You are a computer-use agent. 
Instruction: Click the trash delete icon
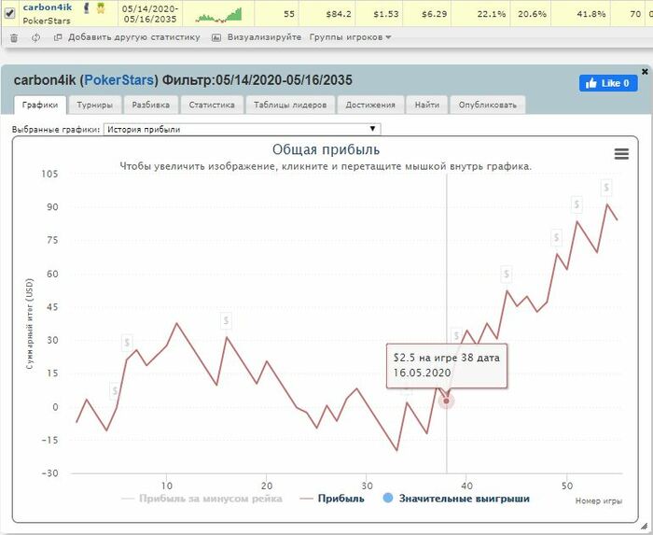point(14,38)
